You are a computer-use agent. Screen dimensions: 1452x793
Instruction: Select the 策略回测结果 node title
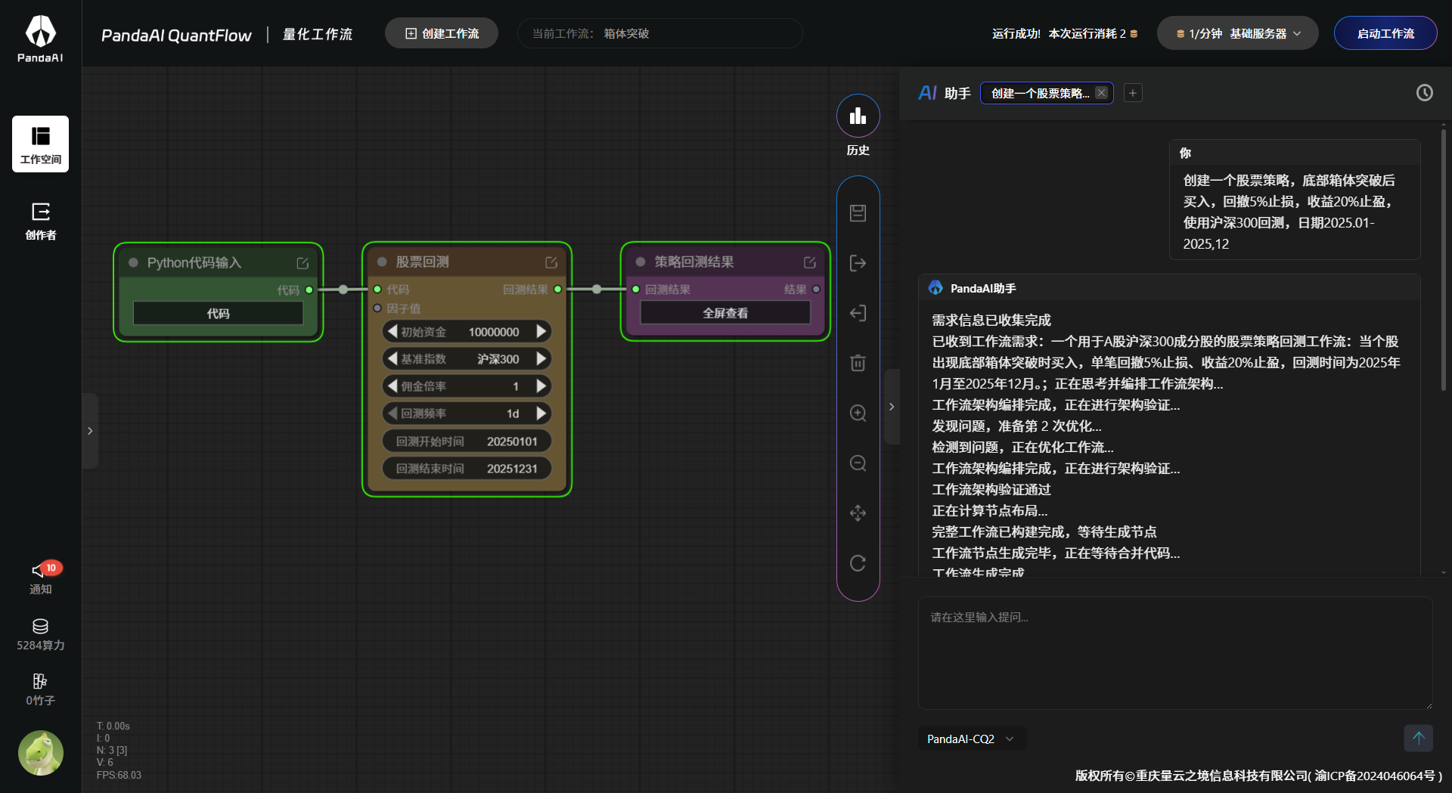pos(694,262)
